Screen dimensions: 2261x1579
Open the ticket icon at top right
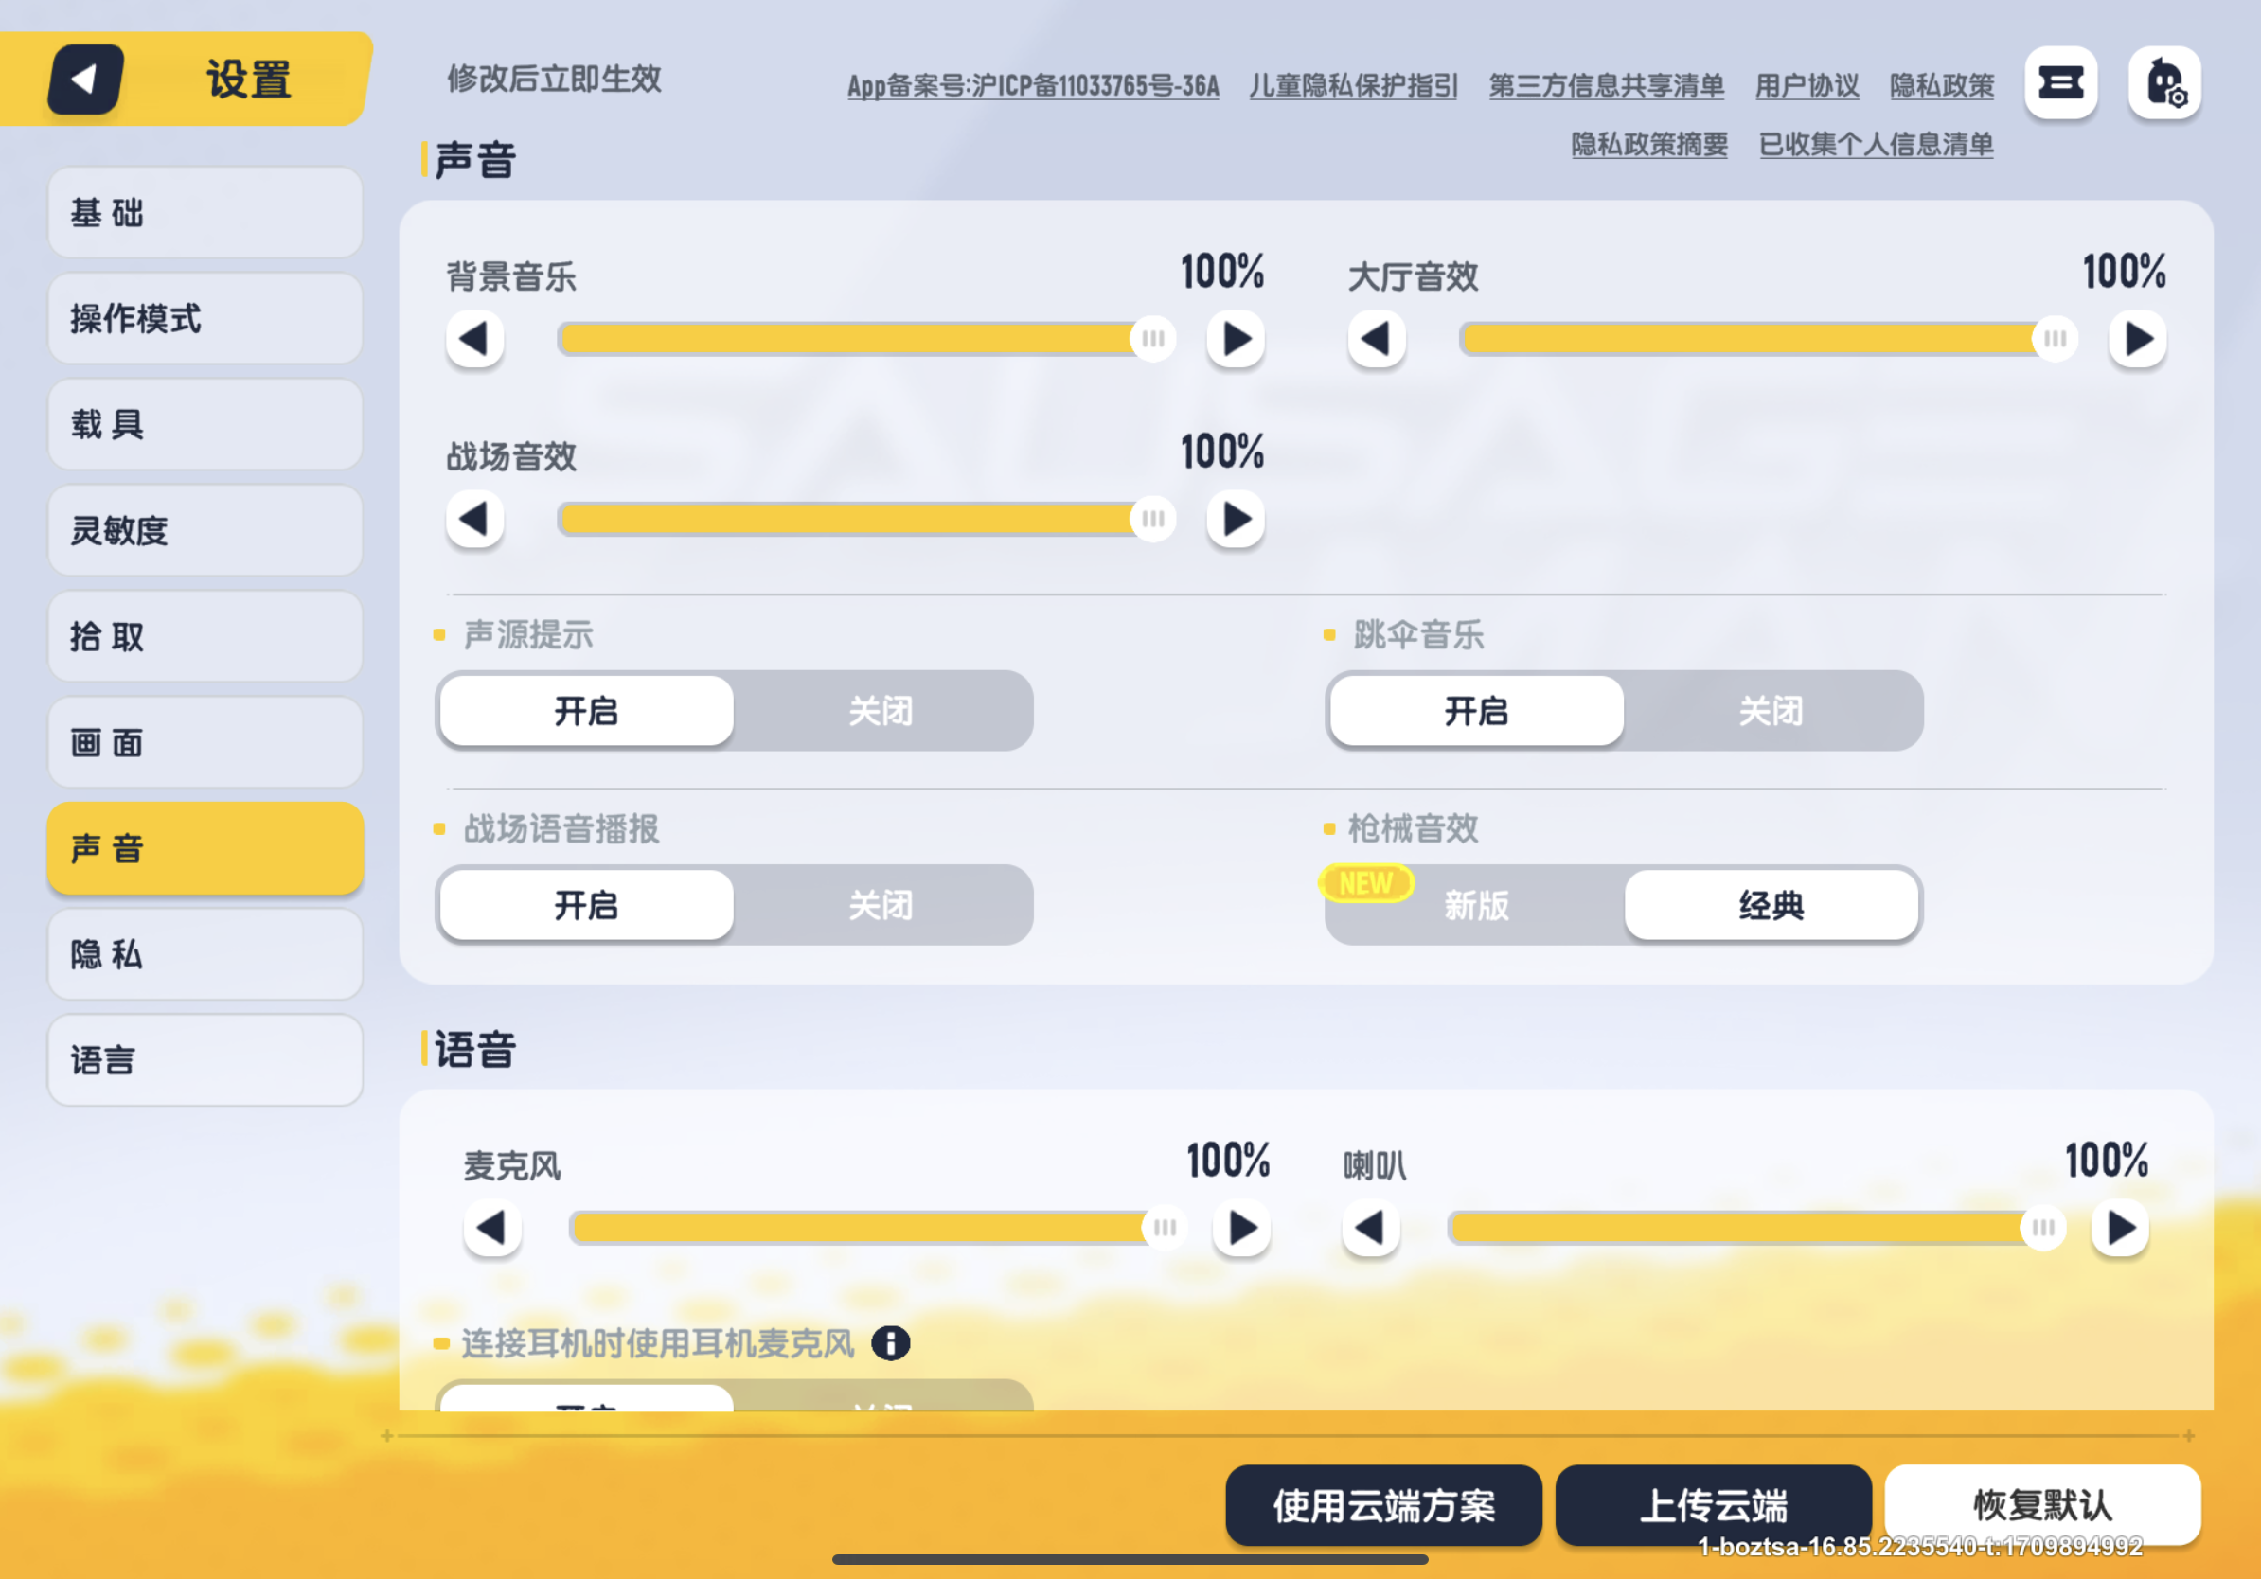2060,82
